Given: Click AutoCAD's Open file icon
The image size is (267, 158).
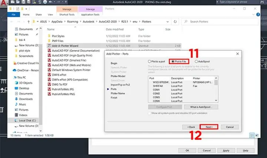Looking at the screenshot, I should click(18, 2).
